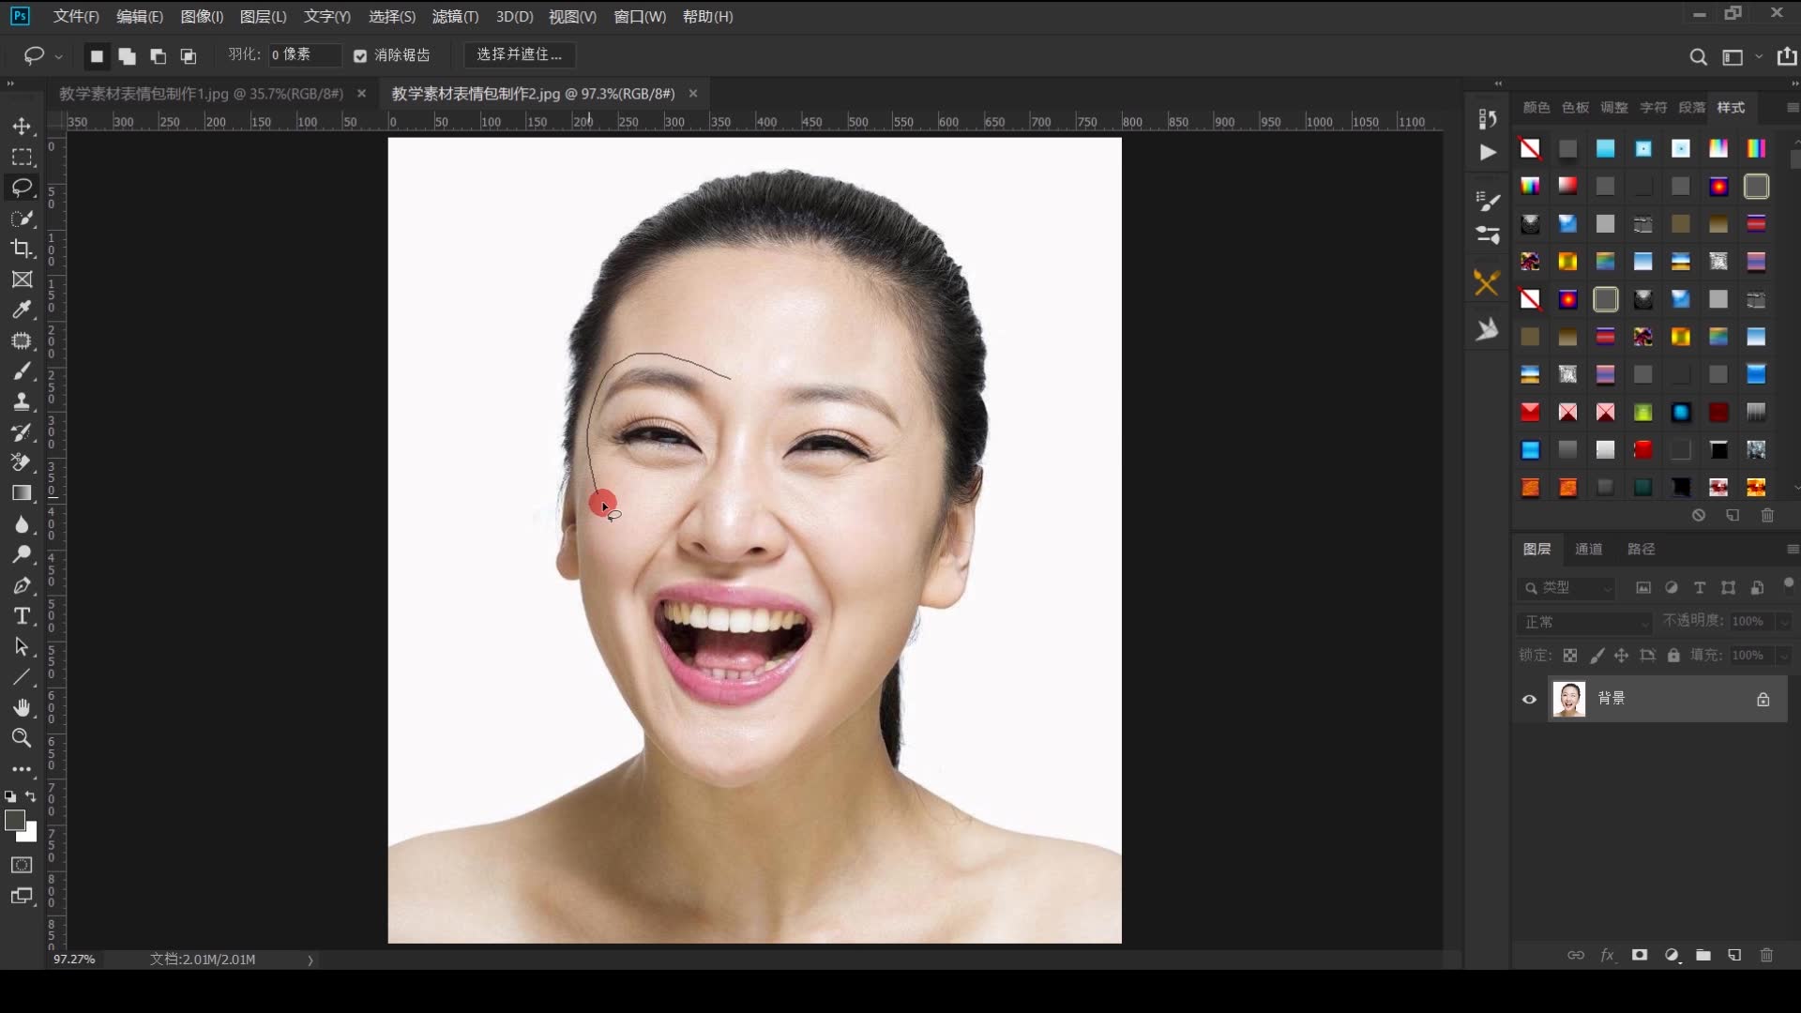Screen dimensions: 1801x1013
Task: Swap foreground and background colors
Action: (x=31, y=796)
